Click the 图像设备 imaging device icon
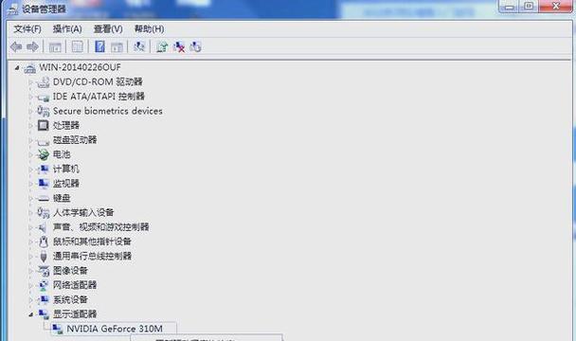The height and width of the screenshot is (341, 576). [x=44, y=271]
